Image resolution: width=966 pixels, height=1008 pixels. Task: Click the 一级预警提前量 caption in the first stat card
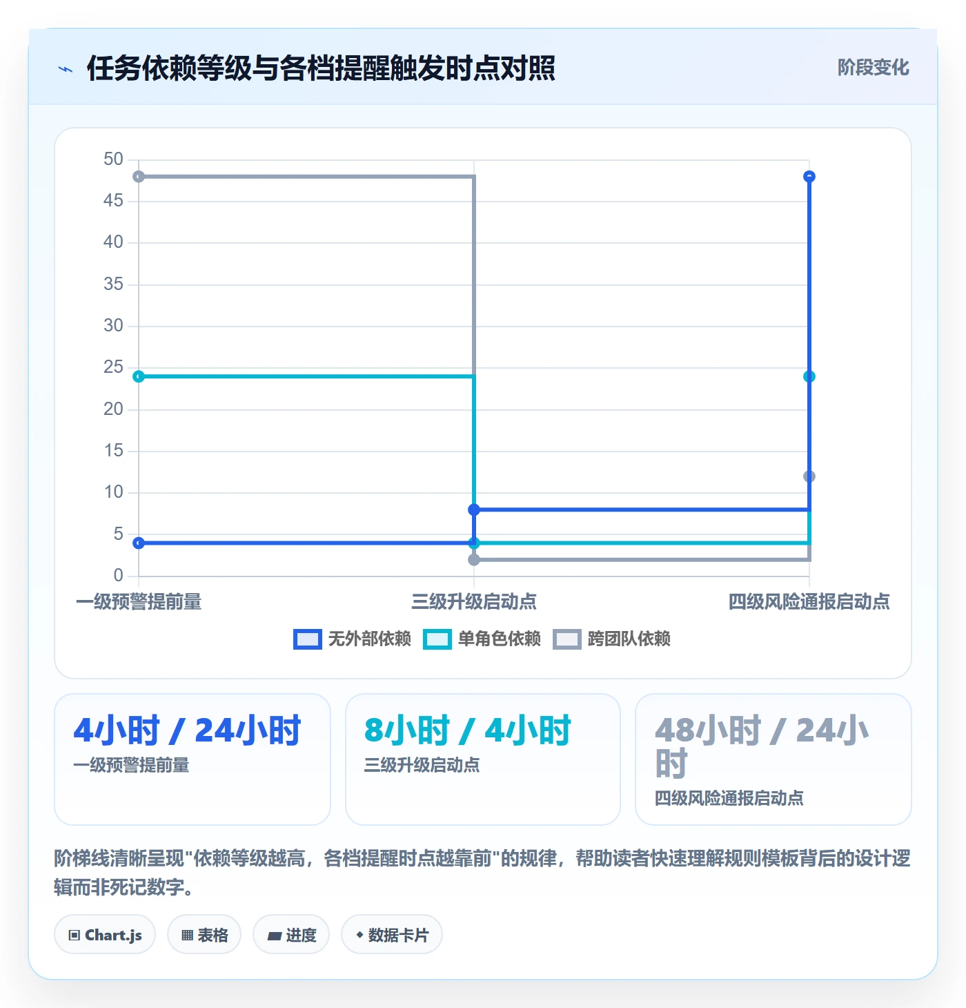pos(131,765)
